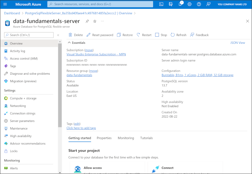The image size is (252, 174).
Task: Open YOU COMPANY NAME LTD account menu
Action: 232,4
